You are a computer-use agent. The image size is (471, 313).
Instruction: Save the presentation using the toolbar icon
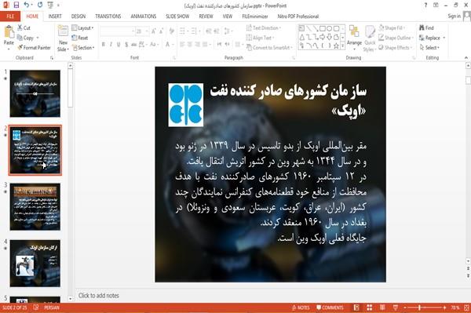point(16,5)
